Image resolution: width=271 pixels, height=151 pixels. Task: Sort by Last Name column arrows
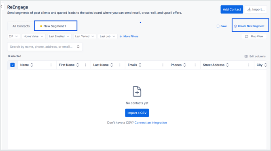click(x=112, y=65)
